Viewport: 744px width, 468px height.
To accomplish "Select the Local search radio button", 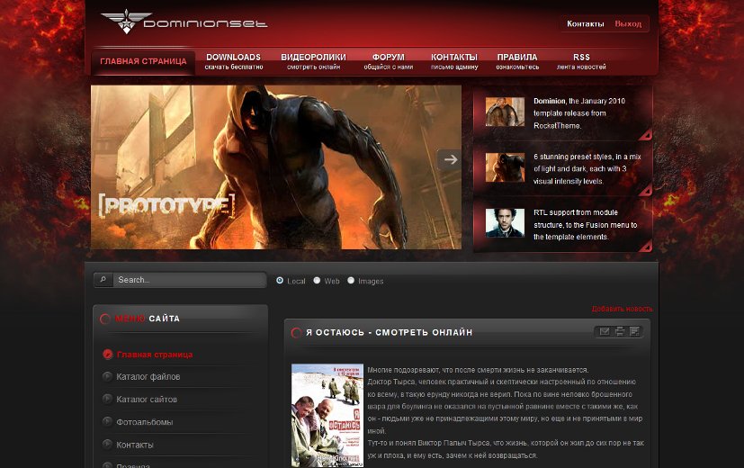I will 280,281.
